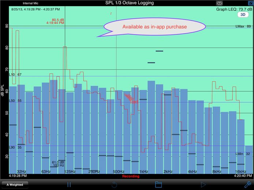The image size is (254, 190).
Task: Tap the play icon in the bottom toolbar
Action: click(203, 185)
